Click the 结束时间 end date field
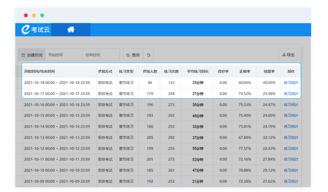Viewport: 328px width, 192px height. 101,55
